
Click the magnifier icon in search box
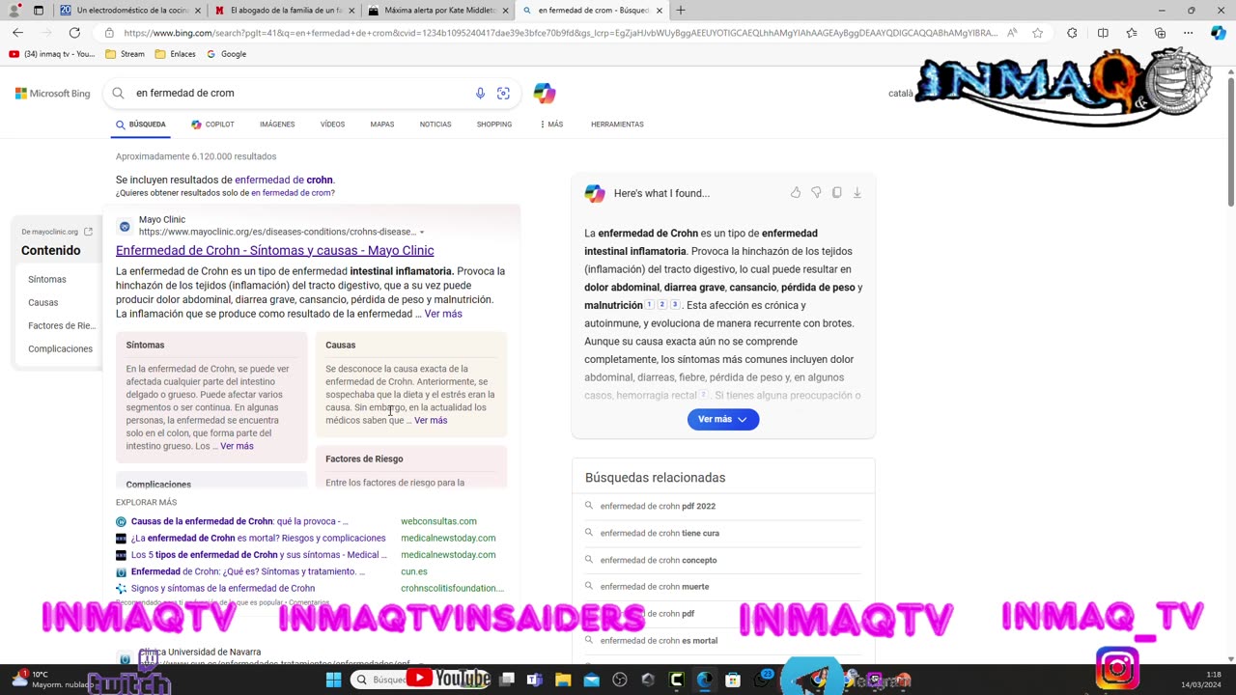[118, 94]
